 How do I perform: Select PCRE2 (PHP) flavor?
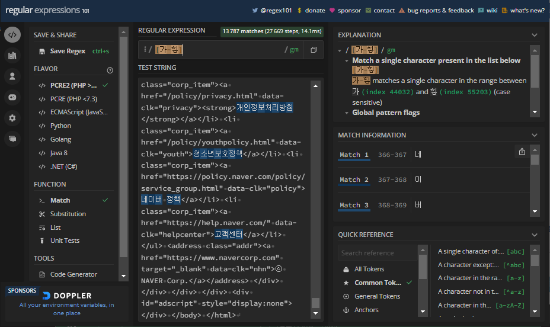pos(73,85)
